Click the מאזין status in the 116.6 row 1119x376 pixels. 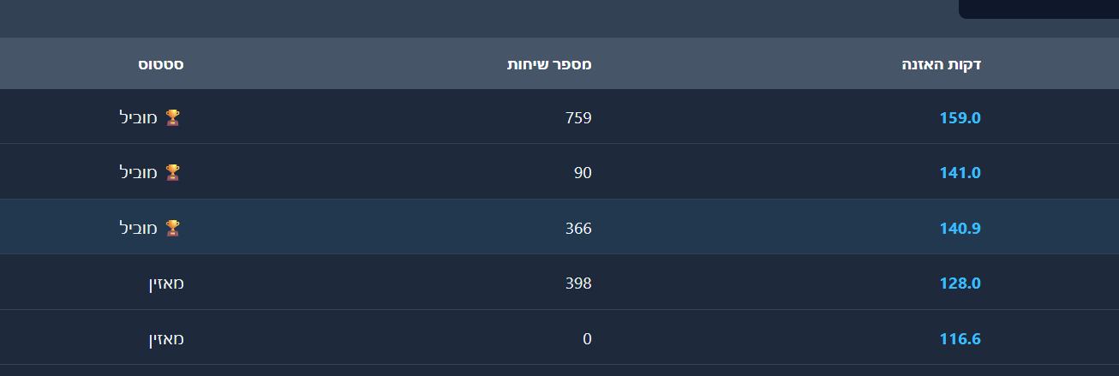[166, 338]
